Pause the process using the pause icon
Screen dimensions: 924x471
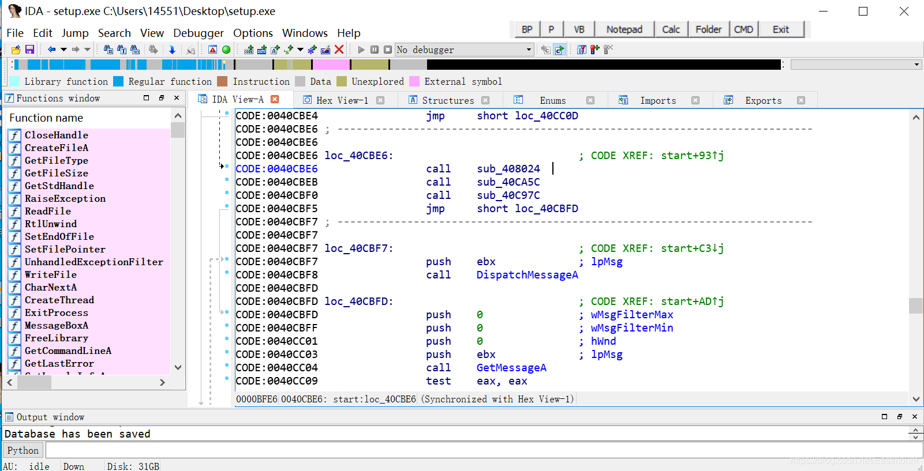[375, 50]
